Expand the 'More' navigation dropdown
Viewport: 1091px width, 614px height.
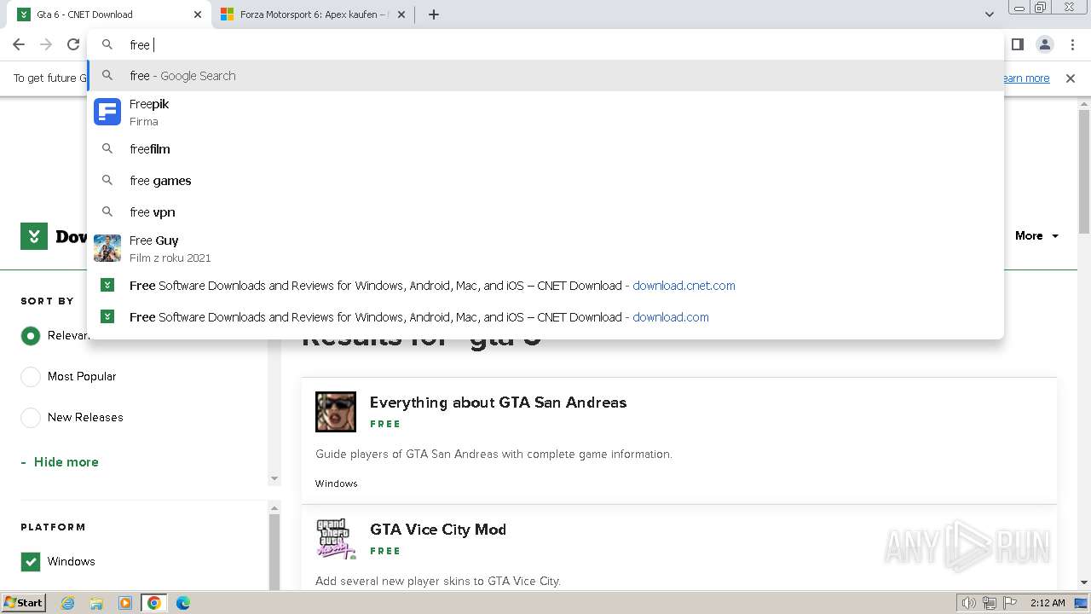point(1036,236)
